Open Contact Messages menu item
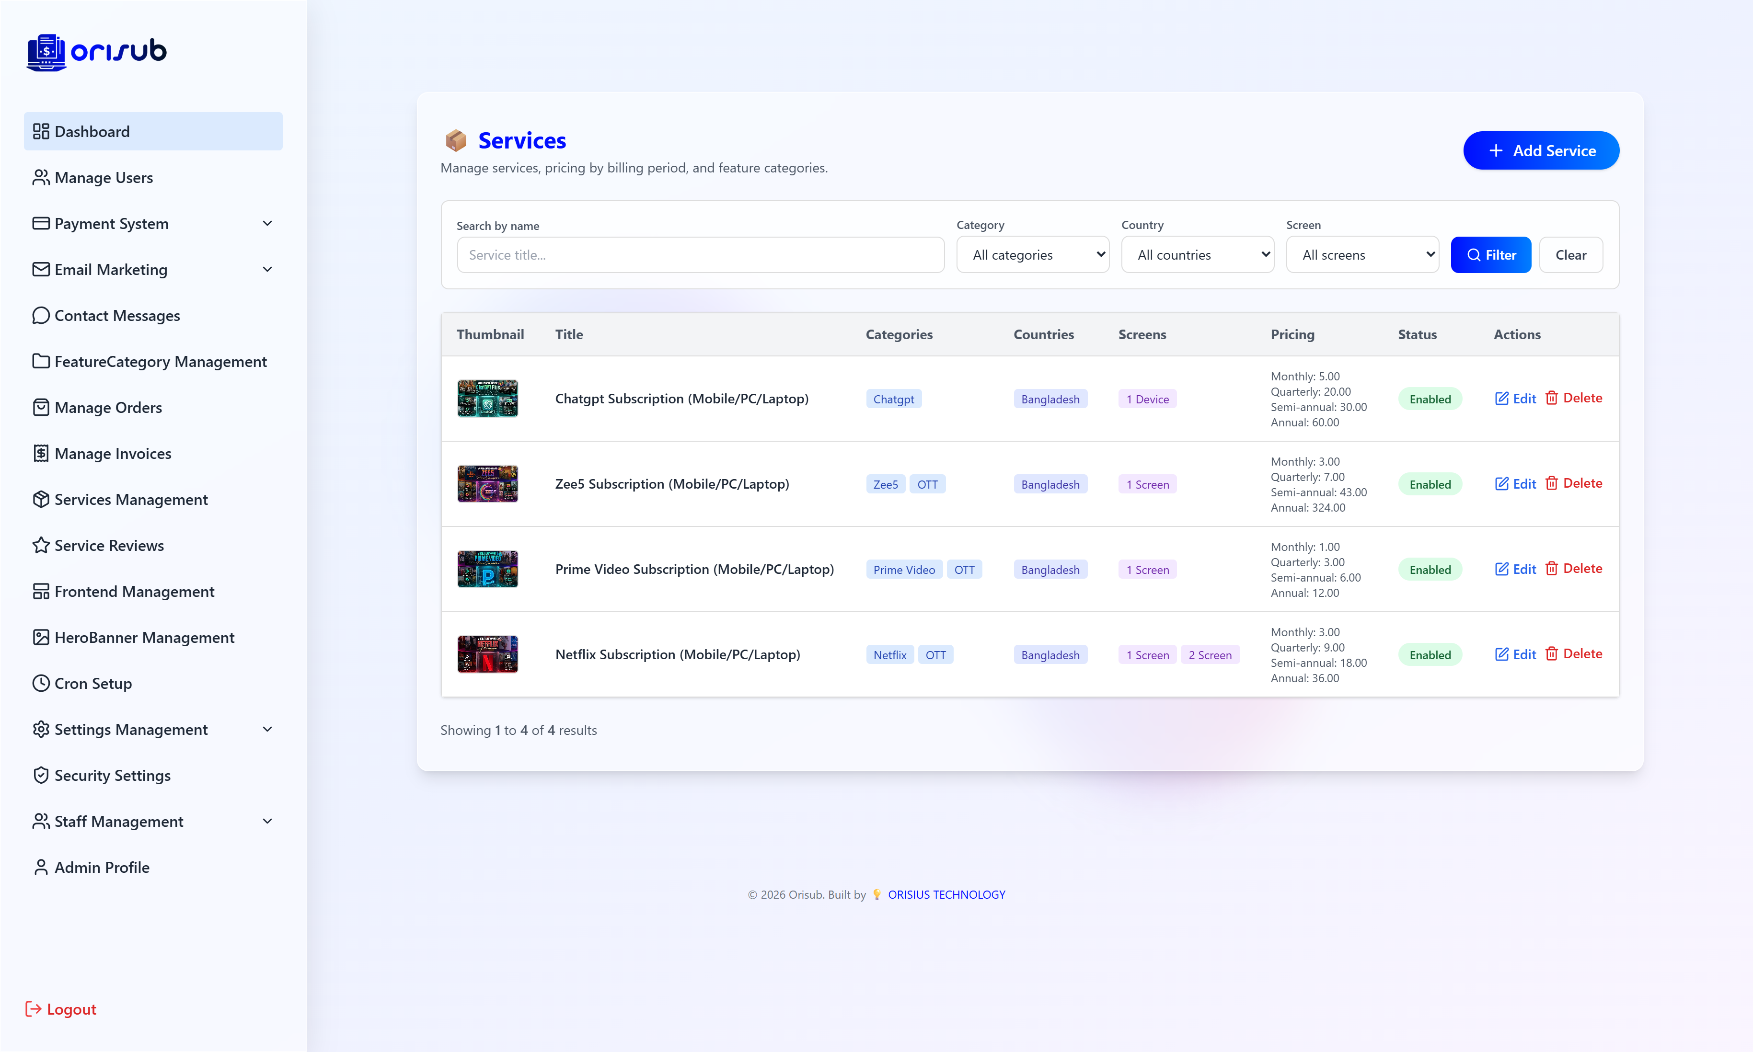The image size is (1753, 1052). point(153,316)
